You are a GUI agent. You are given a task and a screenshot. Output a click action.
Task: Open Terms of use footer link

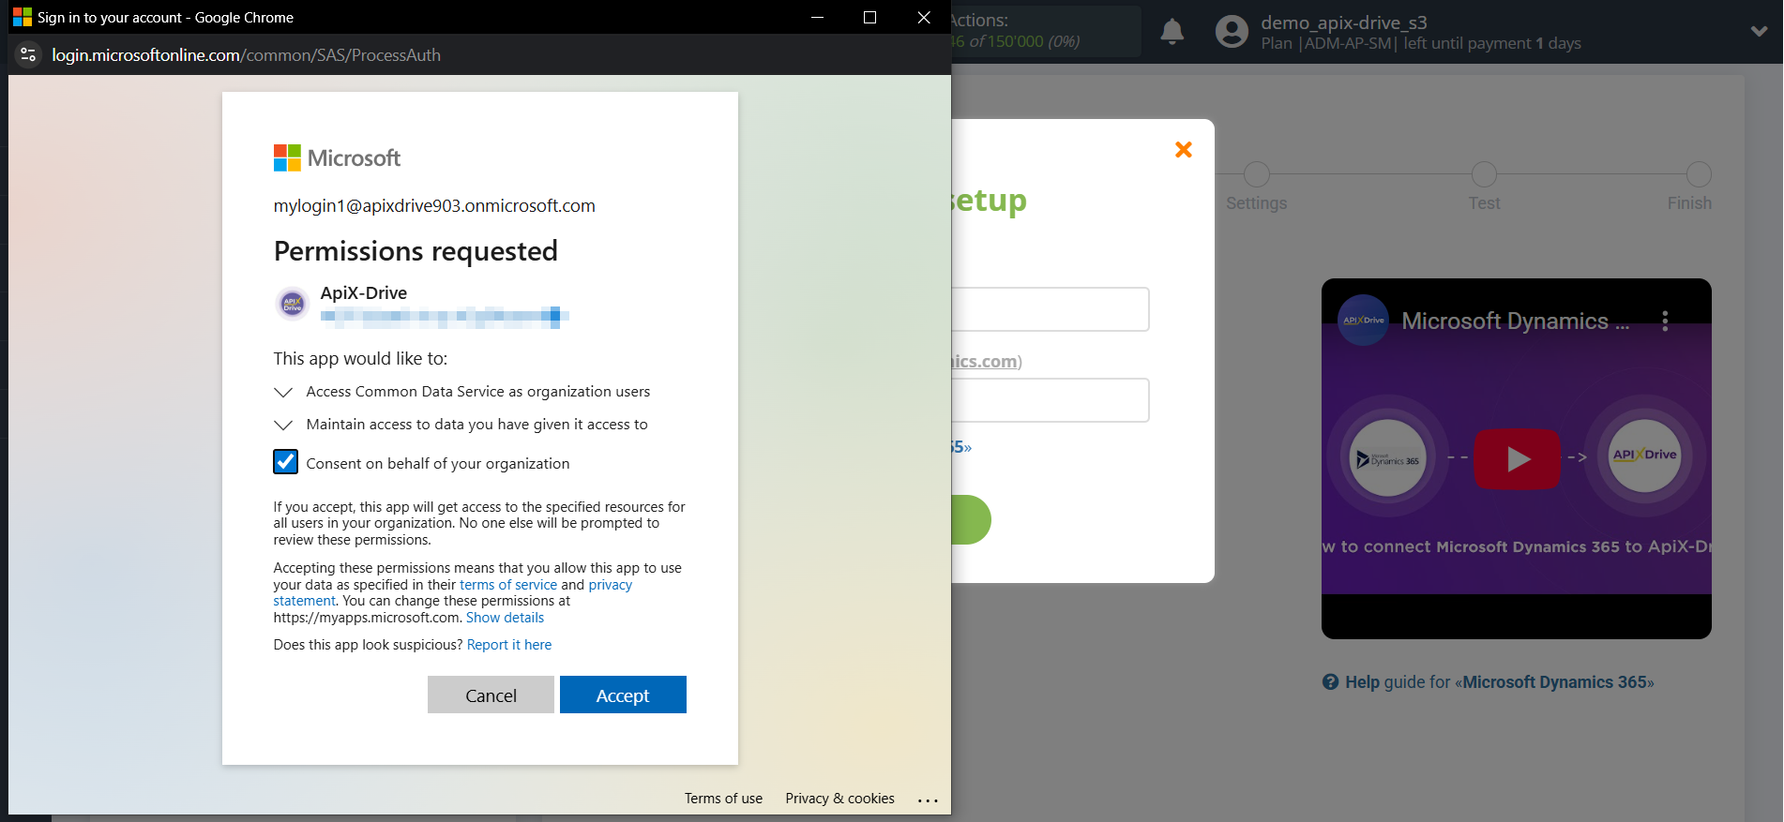tap(723, 799)
